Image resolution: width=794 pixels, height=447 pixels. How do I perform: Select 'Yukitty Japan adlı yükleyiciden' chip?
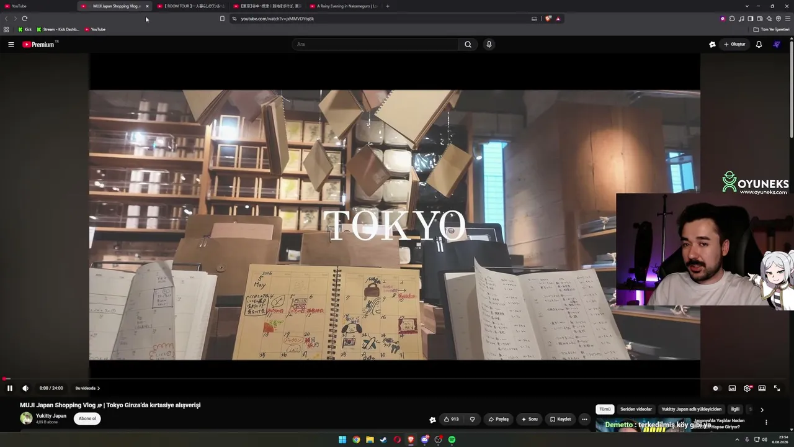[x=692, y=409]
